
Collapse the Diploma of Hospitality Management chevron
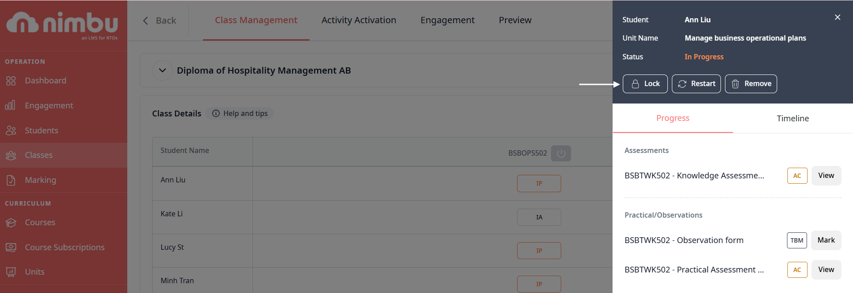click(x=162, y=70)
